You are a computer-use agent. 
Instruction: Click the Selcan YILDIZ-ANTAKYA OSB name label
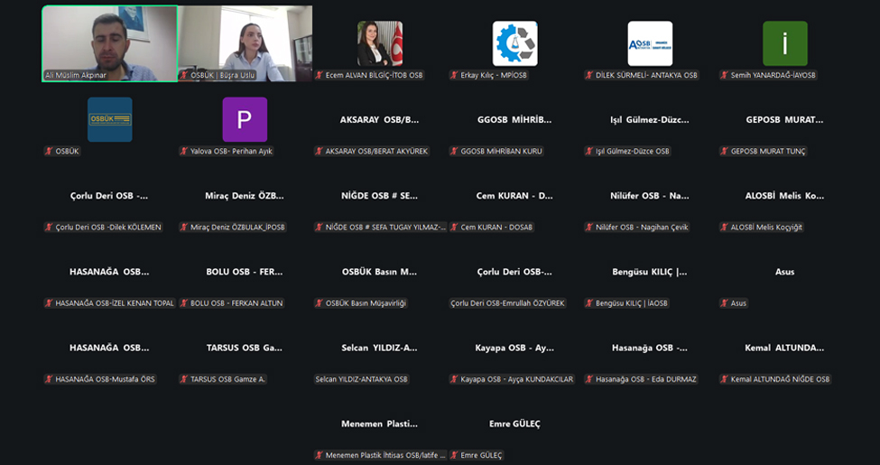pyautogui.click(x=361, y=379)
